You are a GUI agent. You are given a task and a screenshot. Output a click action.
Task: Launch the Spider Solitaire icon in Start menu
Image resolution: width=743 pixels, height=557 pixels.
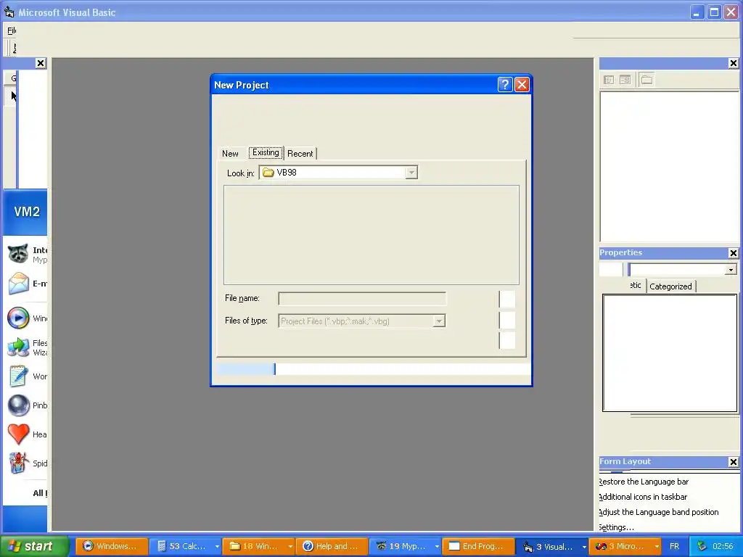[18, 463]
